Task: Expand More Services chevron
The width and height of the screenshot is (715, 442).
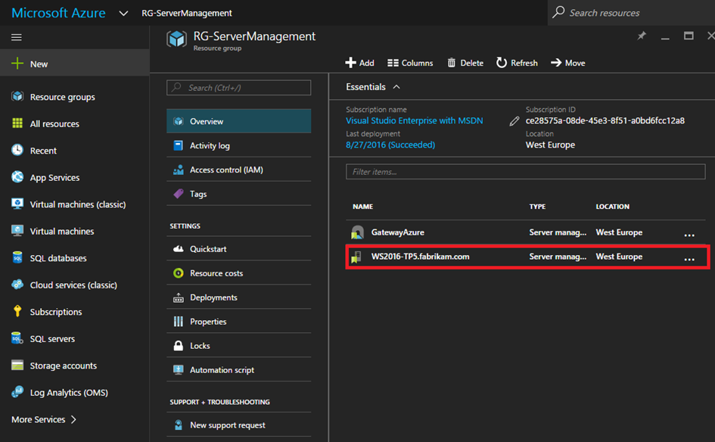Action: 73,419
